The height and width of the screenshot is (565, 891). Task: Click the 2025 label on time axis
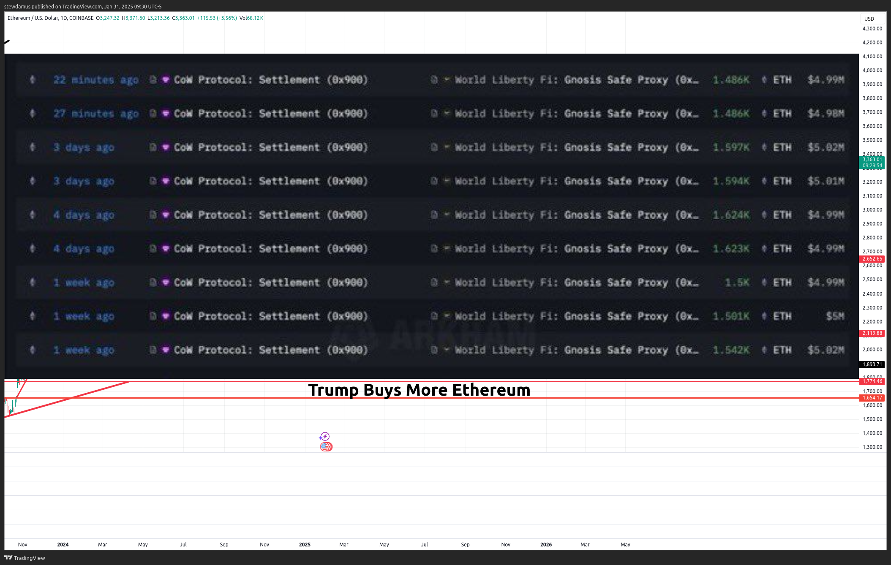305,545
